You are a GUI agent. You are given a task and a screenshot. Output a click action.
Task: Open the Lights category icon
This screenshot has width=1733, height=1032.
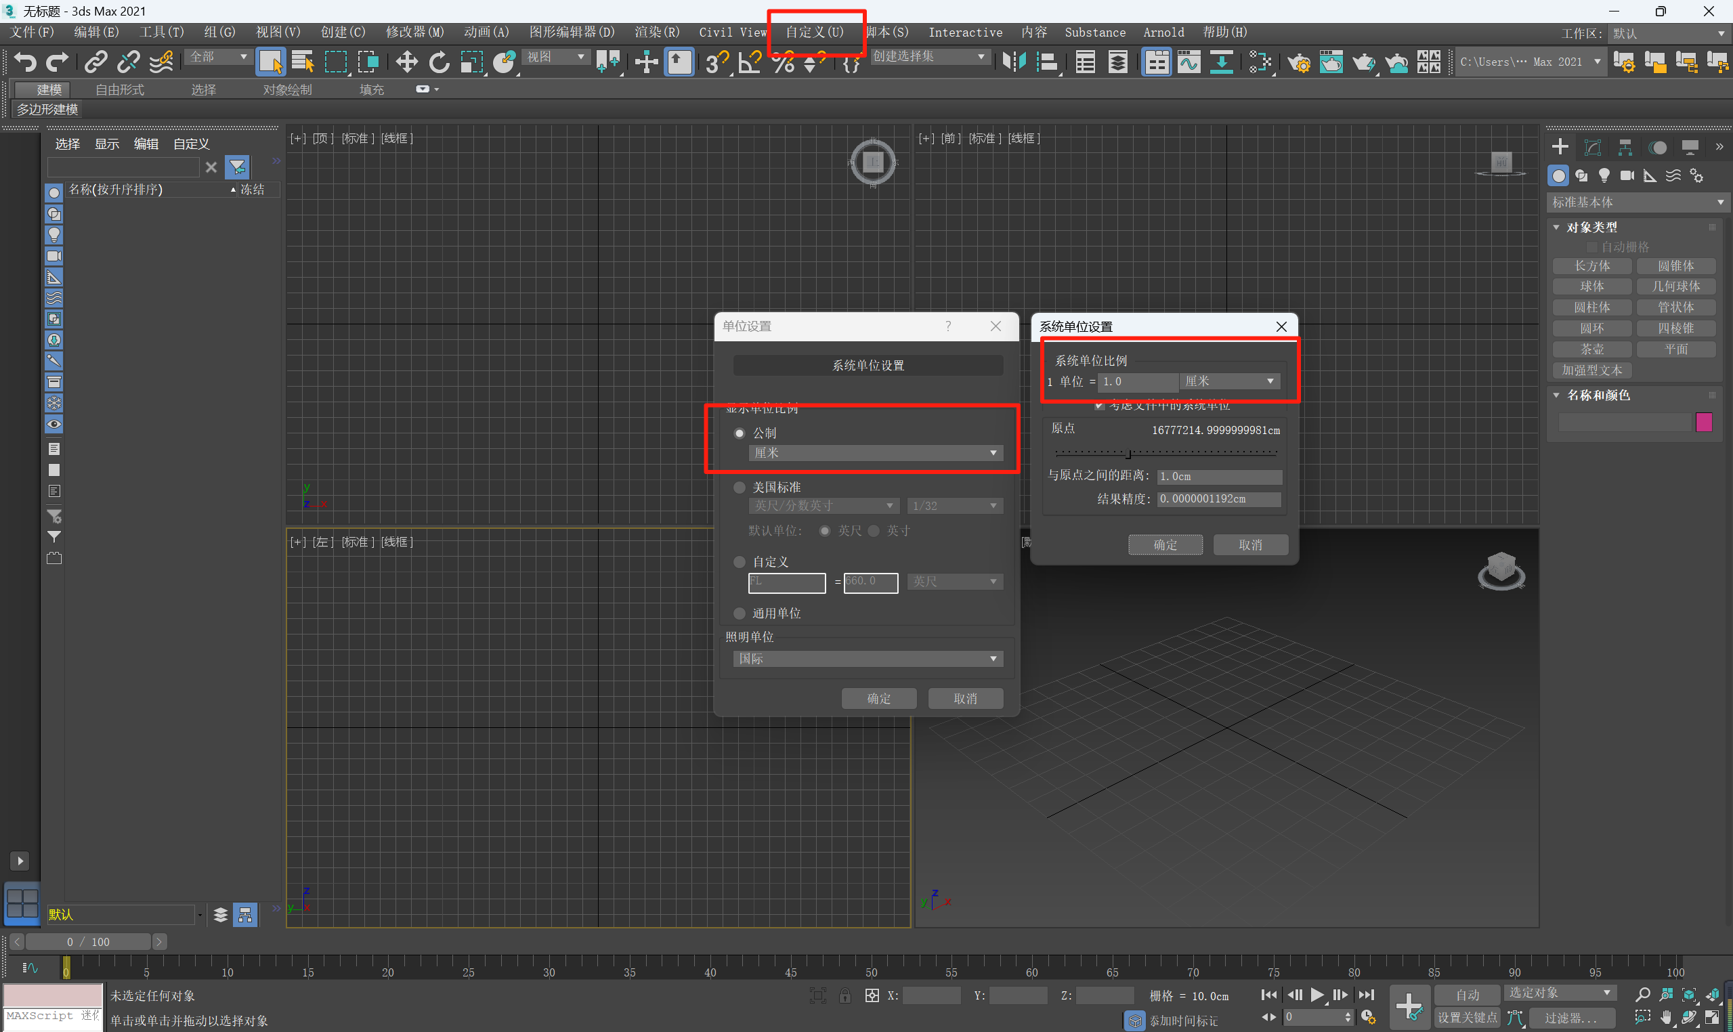1604,175
